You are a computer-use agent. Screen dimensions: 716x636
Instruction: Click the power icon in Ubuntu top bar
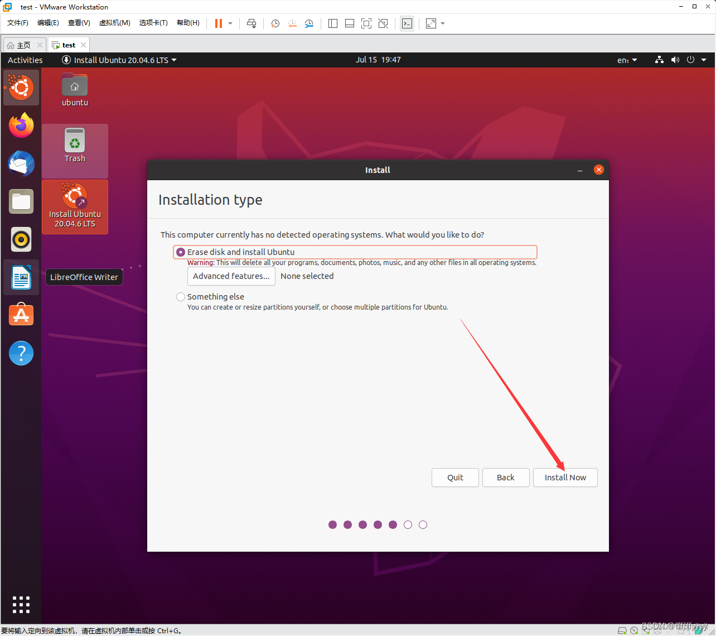[691, 60]
